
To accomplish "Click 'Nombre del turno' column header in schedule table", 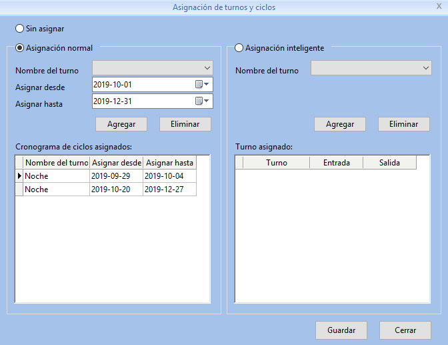I will coord(56,162).
